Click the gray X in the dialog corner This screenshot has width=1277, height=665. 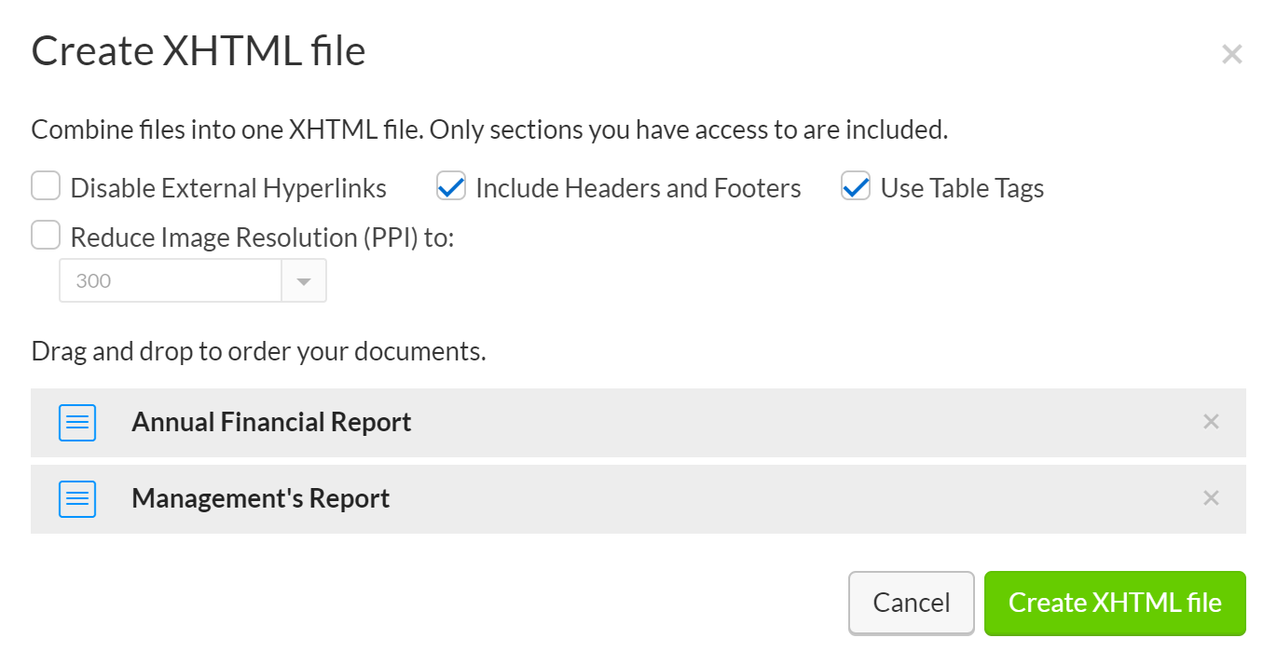[x=1232, y=53]
